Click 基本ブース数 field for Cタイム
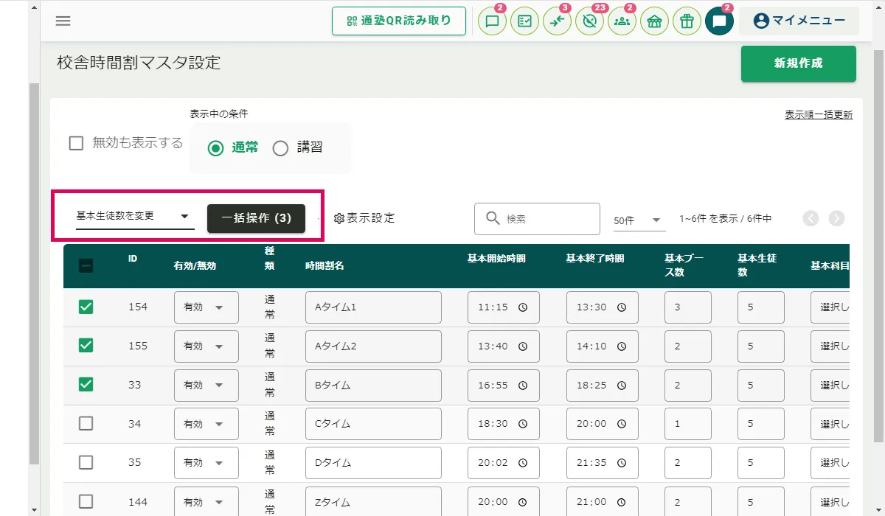885x516 pixels. point(688,424)
